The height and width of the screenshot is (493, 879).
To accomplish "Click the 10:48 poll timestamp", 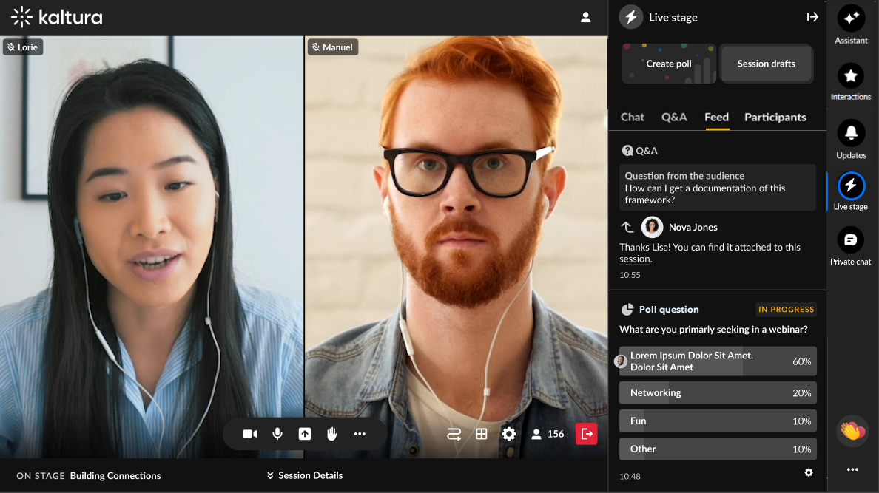I will coord(630,476).
